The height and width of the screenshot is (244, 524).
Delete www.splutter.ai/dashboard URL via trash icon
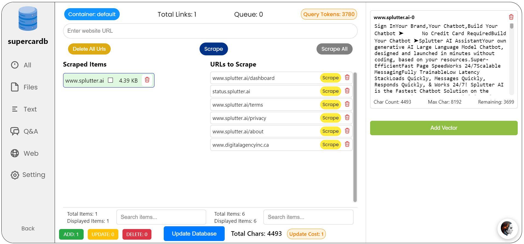click(x=347, y=77)
